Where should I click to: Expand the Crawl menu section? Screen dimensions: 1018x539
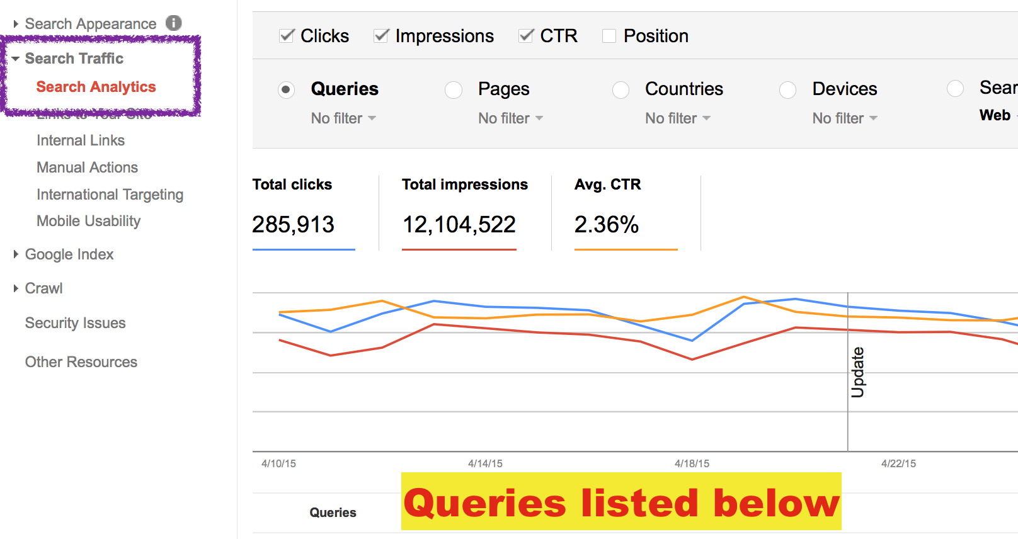click(x=43, y=288)
